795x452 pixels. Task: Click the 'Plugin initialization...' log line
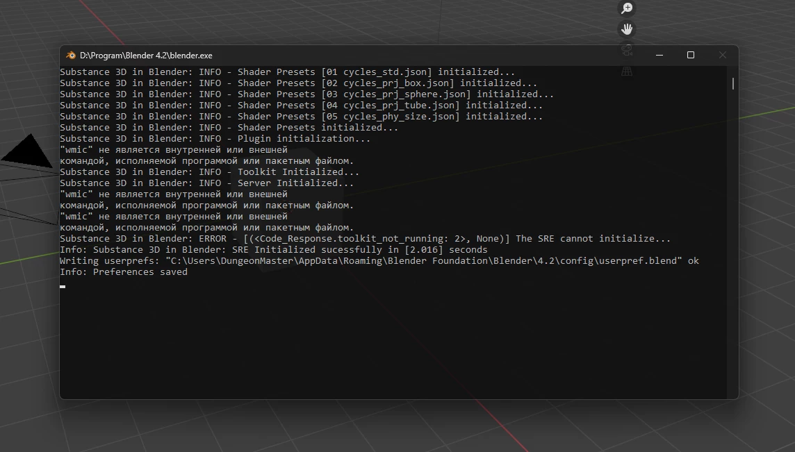[x=215, y=138]
